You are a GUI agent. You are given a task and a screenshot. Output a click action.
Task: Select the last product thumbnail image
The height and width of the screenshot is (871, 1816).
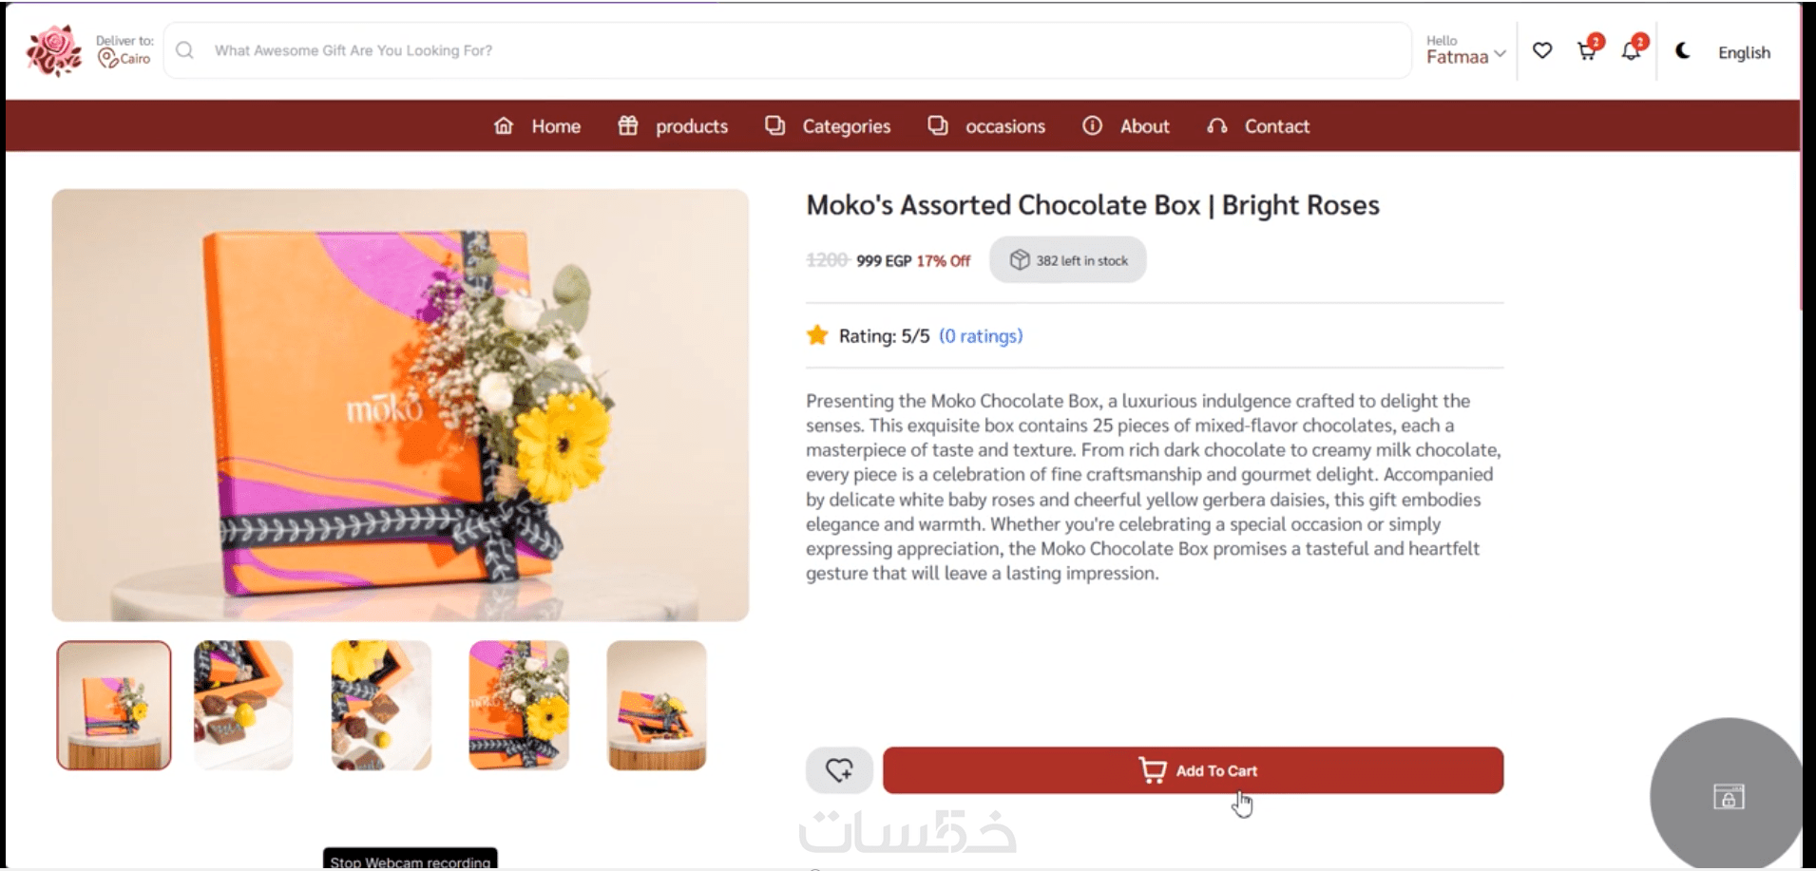click(x=657, y=705)
